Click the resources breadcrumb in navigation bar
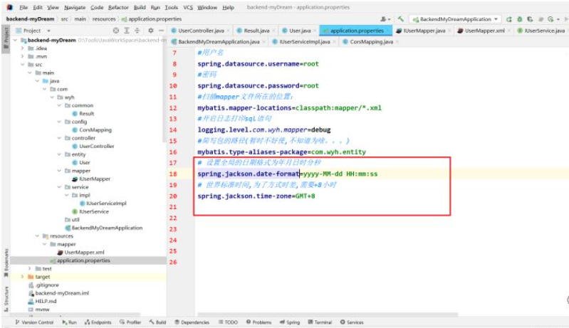 click(103, 18)
